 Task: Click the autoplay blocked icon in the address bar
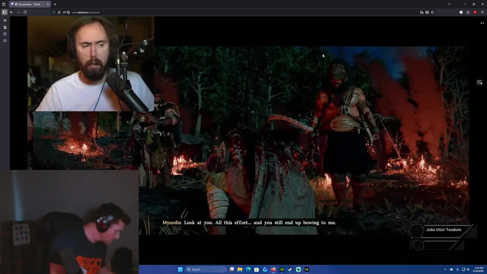(x=68, y=12)
